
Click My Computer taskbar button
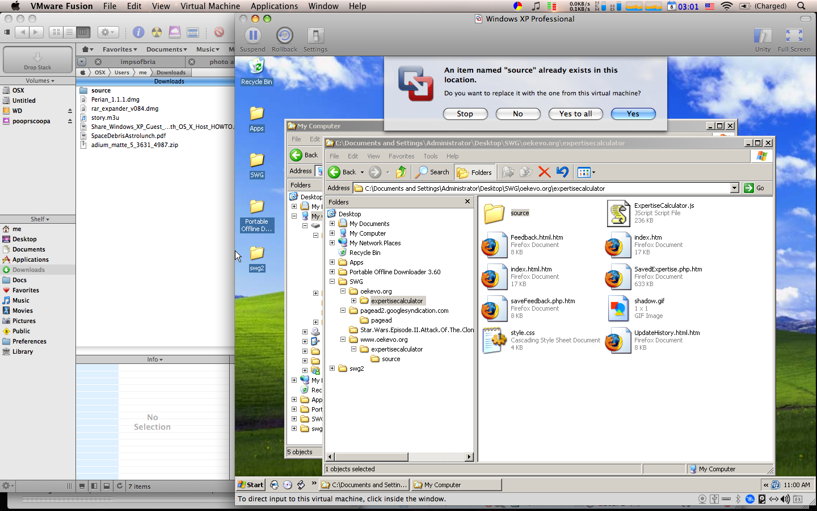click(457, 485)
